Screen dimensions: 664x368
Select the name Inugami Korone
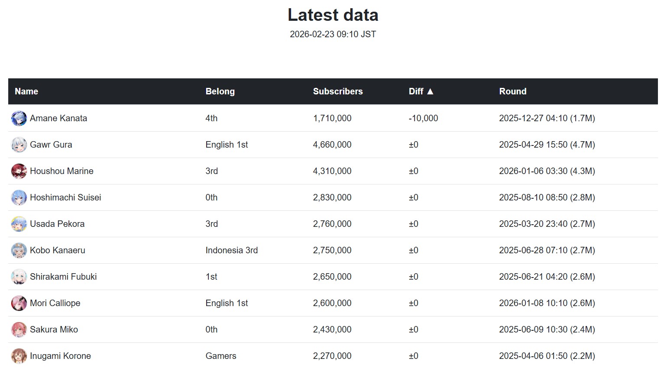tap(60, 356)
